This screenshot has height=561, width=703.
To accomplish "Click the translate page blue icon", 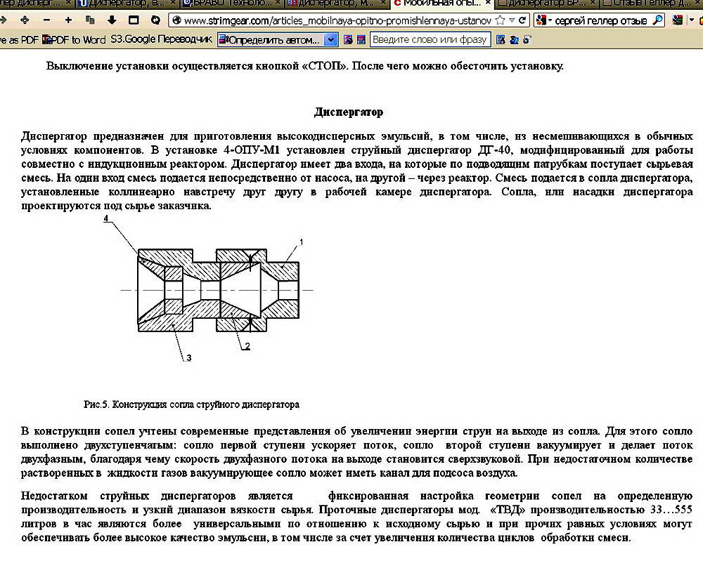I will (x=515, y=40).
